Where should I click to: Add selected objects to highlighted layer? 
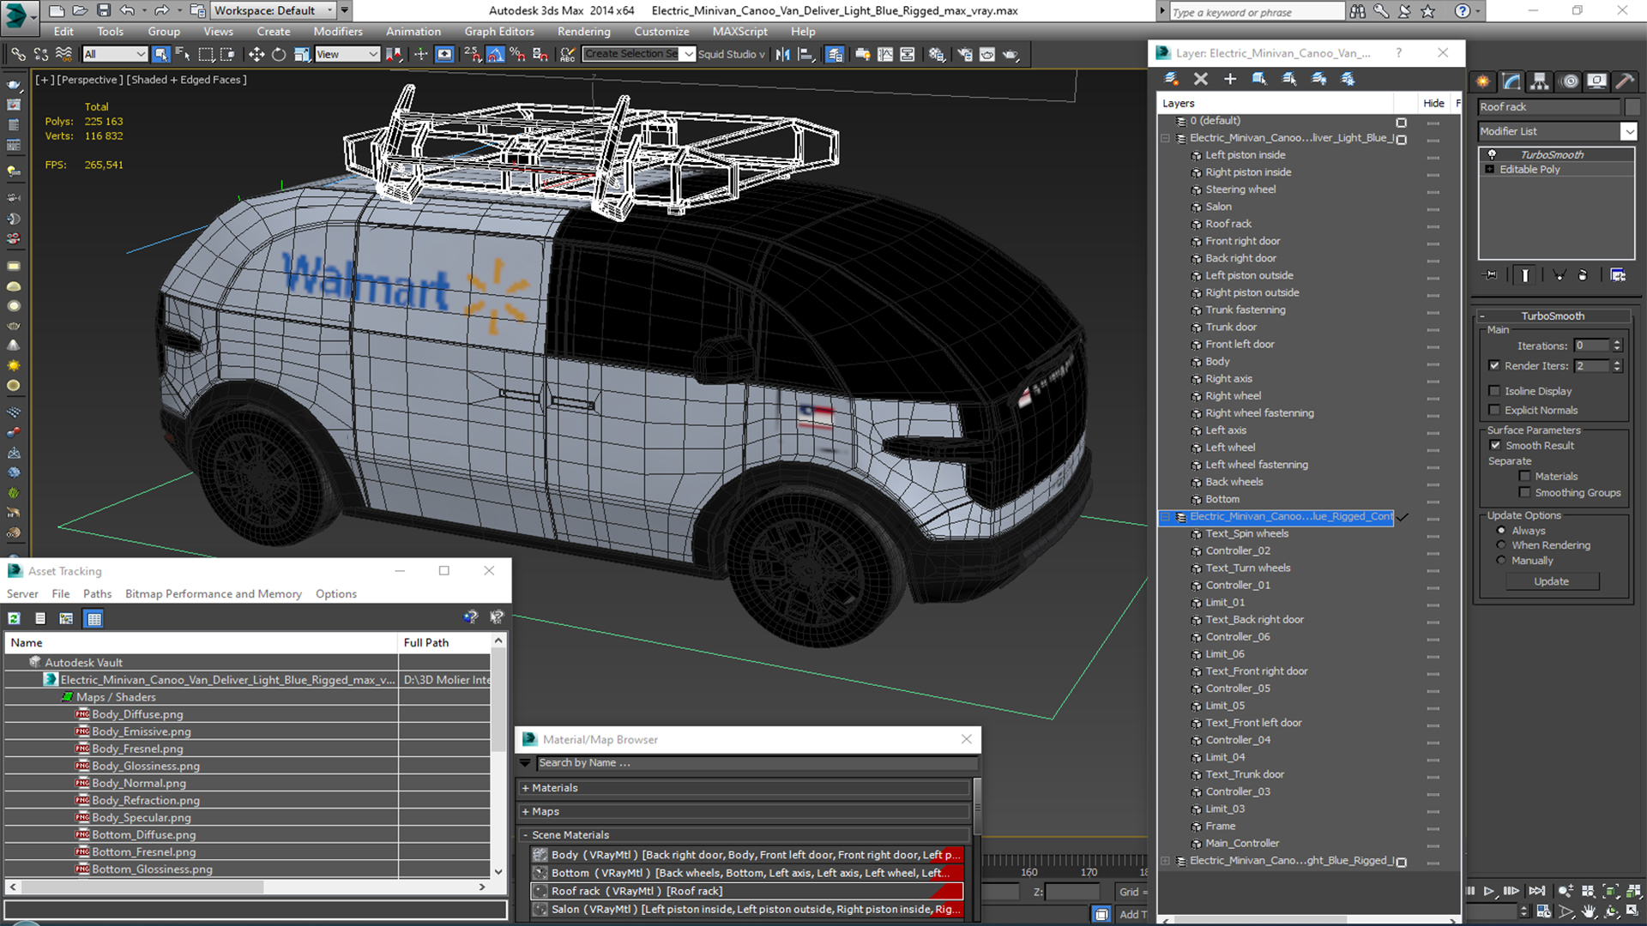pyautogui.click(x=1230, y=79)
